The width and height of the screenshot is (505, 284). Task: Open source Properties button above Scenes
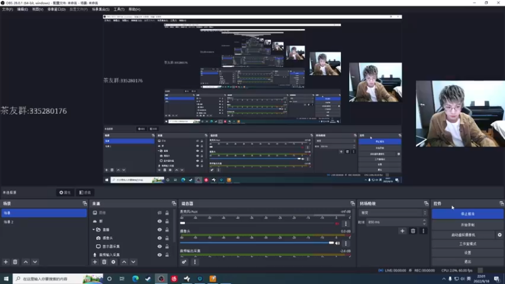(x=65, y=192)
